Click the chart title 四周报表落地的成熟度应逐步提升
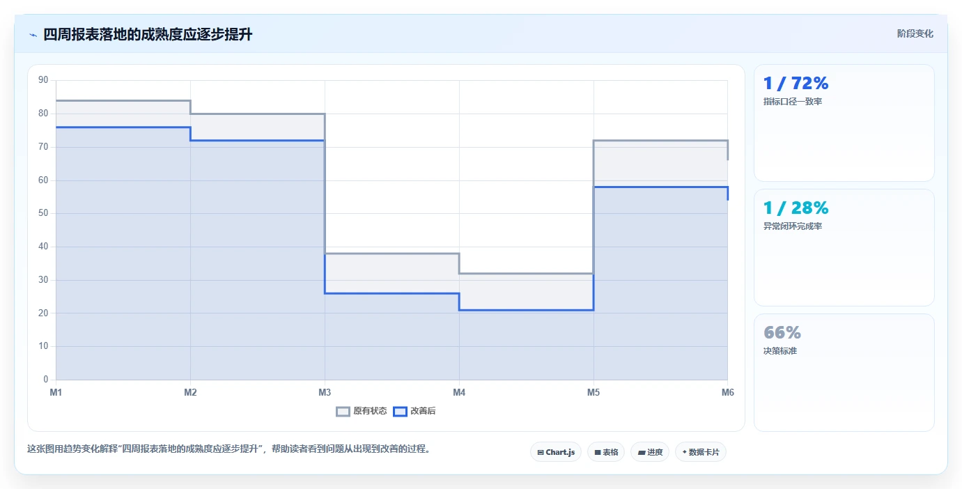The image size is (962, 489). point(148,35)
